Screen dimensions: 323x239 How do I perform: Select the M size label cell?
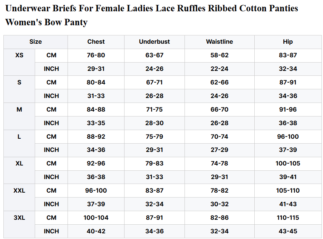click(x=19, y=110)
